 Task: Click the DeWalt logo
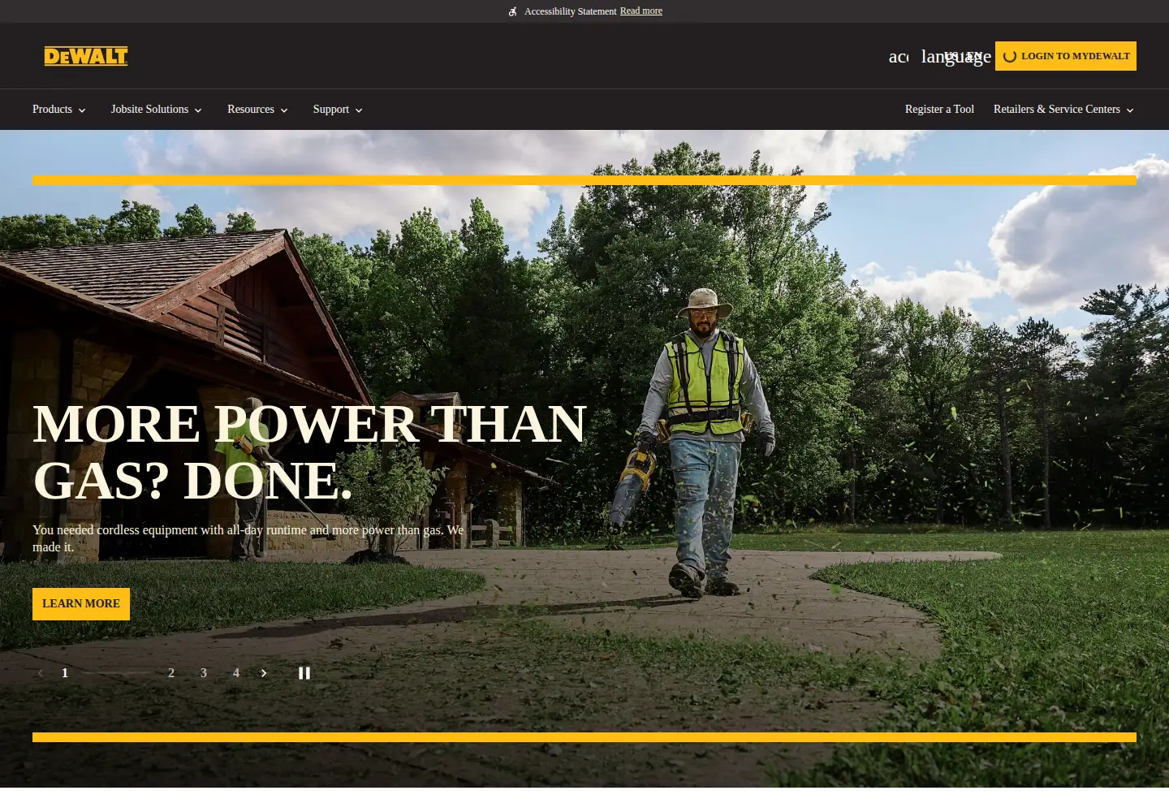click(x=86, y=56)
